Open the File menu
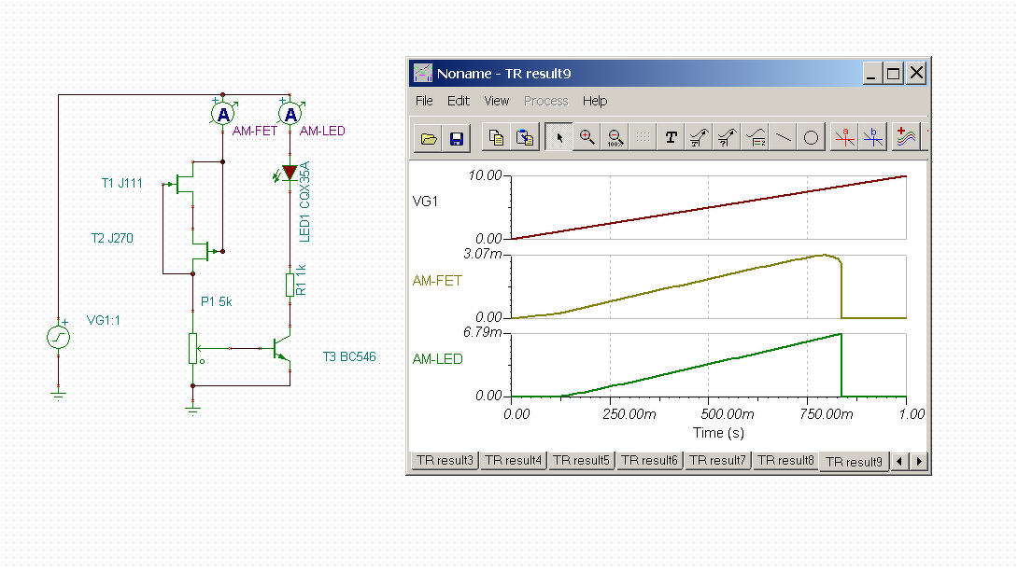This screenshot has height=571, width=1018. point(424,101)
